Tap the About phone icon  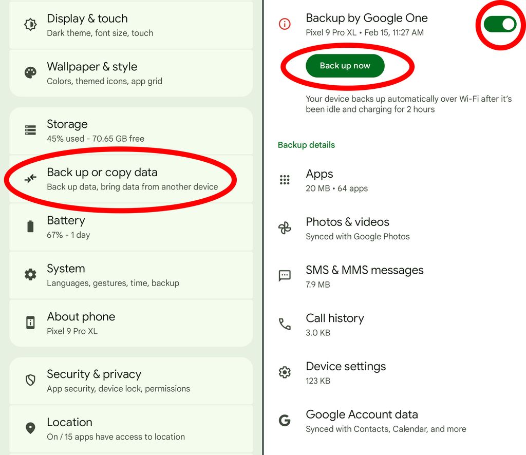click(30, 323)
